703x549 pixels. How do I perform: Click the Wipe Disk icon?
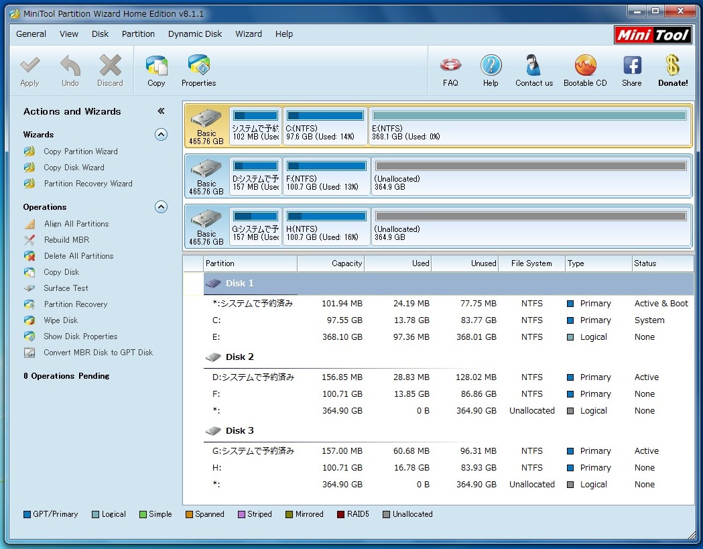click(x=29, y=320)
